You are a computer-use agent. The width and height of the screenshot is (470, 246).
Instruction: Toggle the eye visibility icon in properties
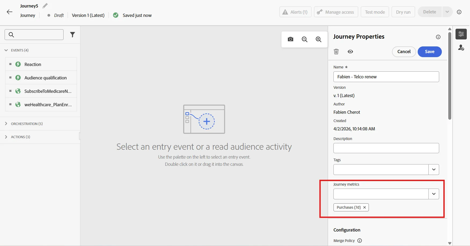pyautogui.click(x=350, y=52)
